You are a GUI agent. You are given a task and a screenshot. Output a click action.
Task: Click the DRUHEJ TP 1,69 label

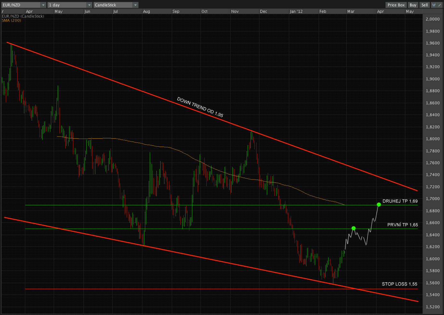tap(400, 201)
